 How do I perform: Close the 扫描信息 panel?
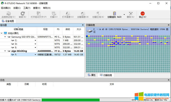coord(169,25)
